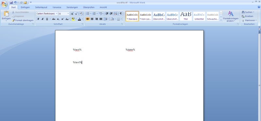The image size is (261, 121).
Task: Open the Schriftart dialog launcher
Action: [x=83, y=24]
